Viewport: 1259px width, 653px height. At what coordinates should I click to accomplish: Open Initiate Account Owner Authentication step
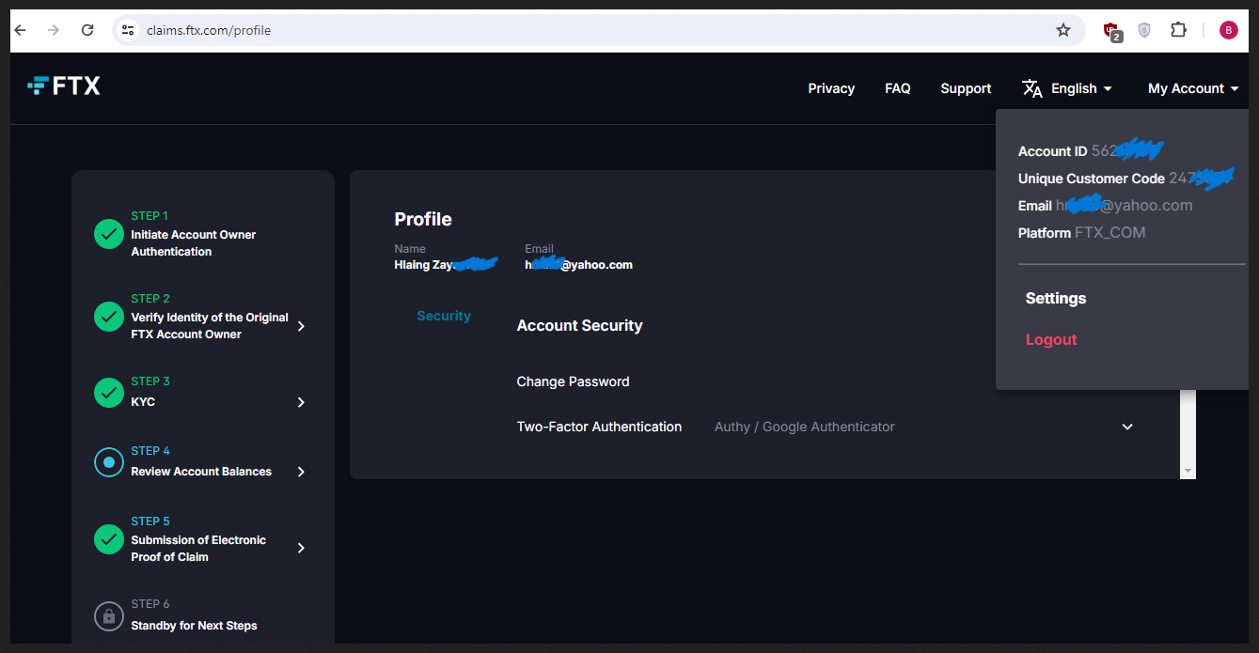click(194, 243)
